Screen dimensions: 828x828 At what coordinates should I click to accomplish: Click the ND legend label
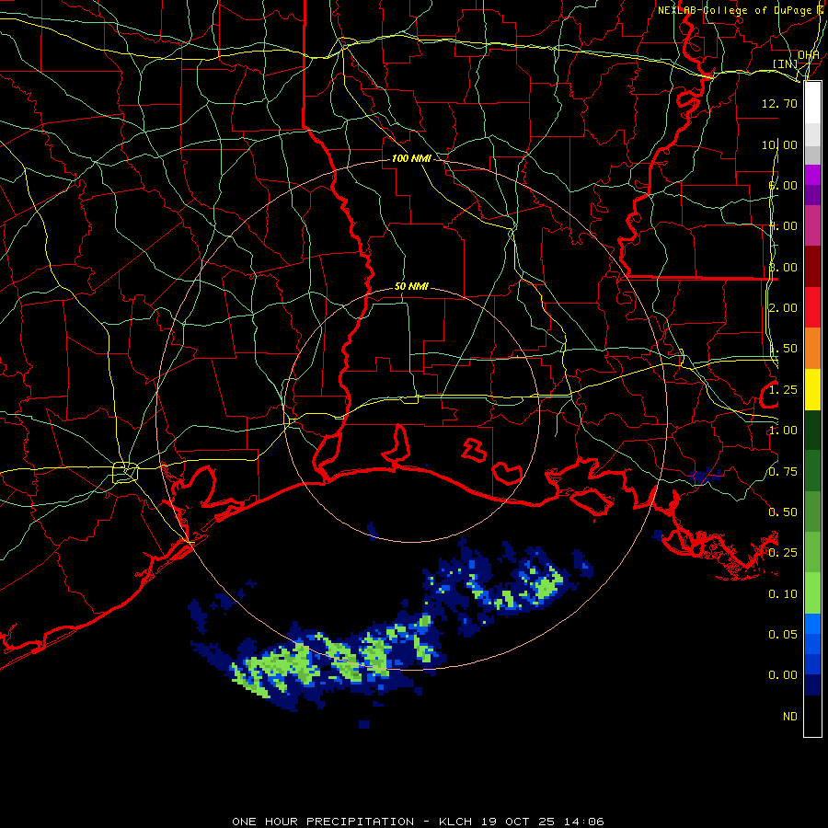coord(790,717)
